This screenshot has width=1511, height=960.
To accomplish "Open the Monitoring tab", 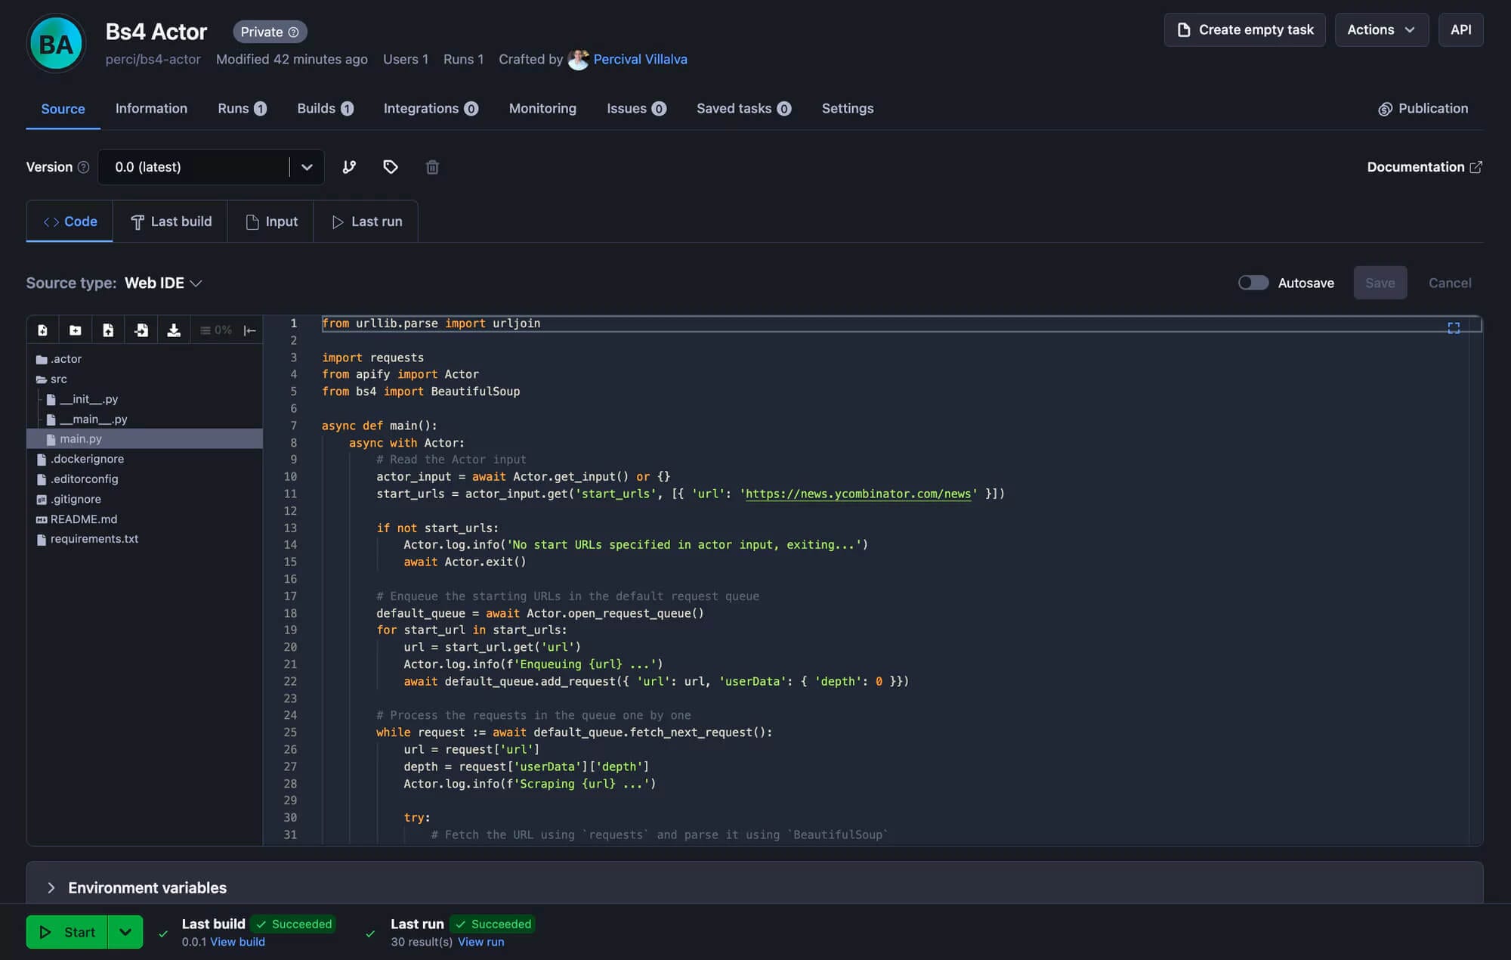I will click(x=542, y=108).
